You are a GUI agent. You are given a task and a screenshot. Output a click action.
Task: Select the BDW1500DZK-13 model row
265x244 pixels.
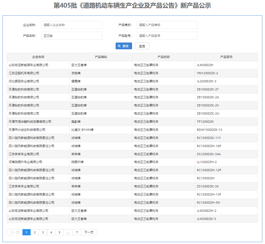tap(210, 130)
